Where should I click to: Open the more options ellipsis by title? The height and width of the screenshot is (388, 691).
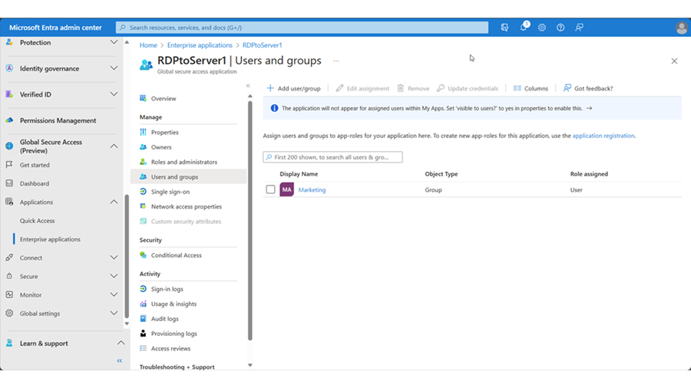336,61
